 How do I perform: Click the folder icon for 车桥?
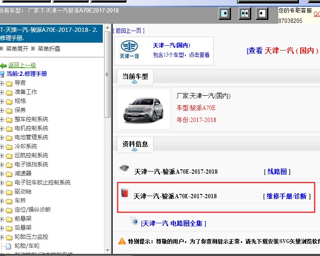point(9,201)
